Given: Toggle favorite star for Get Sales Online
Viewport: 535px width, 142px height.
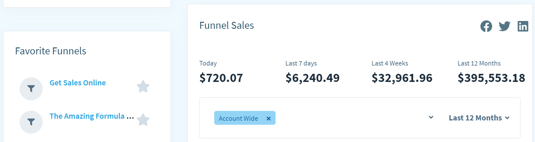Looking at the screenshot, I should 143,86.
